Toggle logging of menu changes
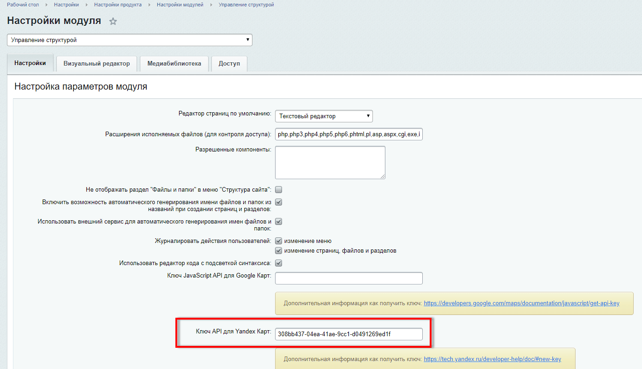642x369 pixels. tap(279, 241)
